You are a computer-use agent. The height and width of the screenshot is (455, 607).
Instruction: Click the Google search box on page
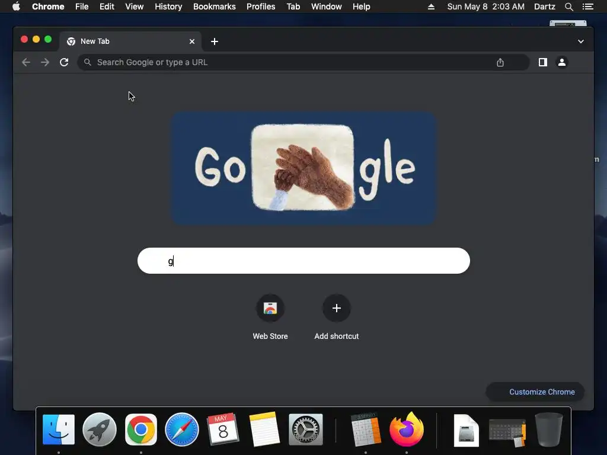[303, 261]
